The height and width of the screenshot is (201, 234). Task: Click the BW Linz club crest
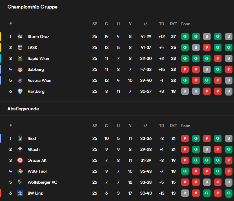click(x=20, y=193)
